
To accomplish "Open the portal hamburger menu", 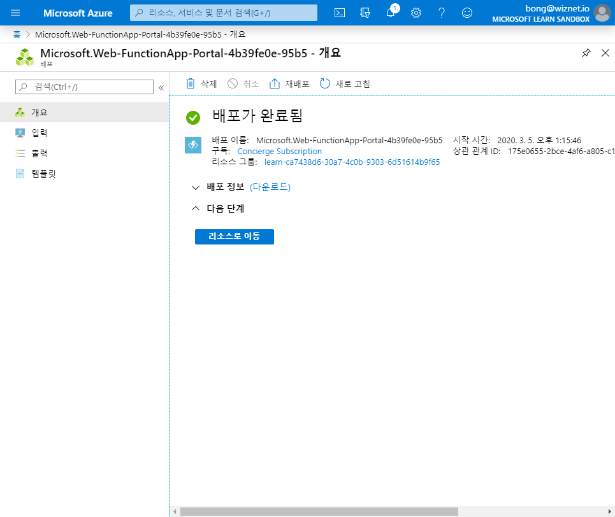I will [15, 13].
